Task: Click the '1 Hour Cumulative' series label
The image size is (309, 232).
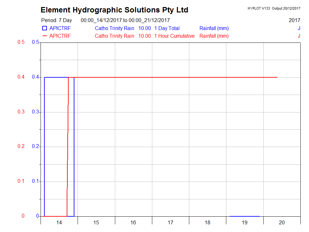Action: 174,36
